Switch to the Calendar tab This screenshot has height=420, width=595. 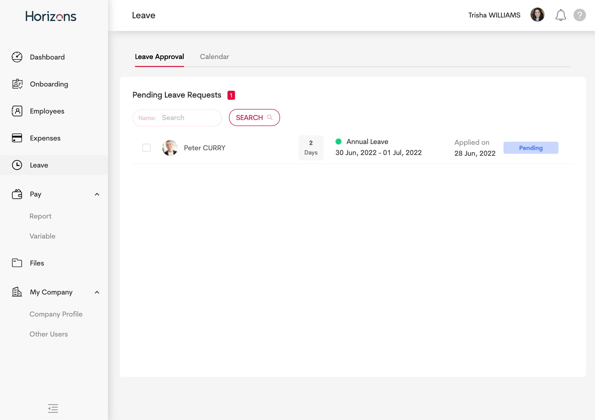214,56
